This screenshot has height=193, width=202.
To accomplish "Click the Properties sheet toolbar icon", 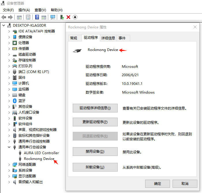I will (28, 17).
